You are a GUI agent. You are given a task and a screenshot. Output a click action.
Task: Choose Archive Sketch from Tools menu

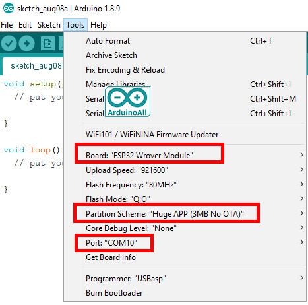pyautogui.click(x=185, y=55)
